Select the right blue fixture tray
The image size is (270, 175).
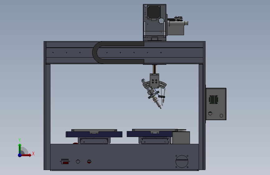pos(149,134)
